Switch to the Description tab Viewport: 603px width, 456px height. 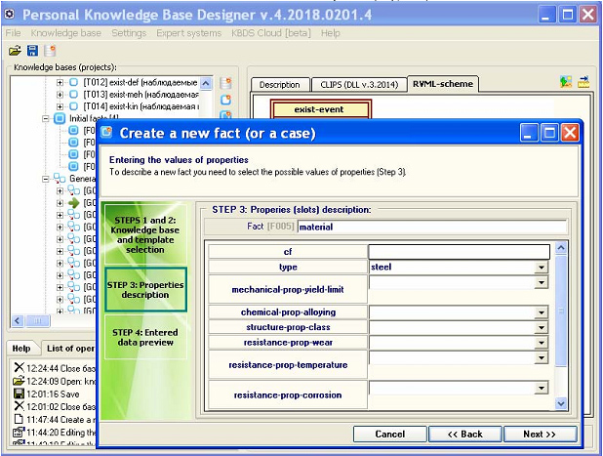coord(280,85)
